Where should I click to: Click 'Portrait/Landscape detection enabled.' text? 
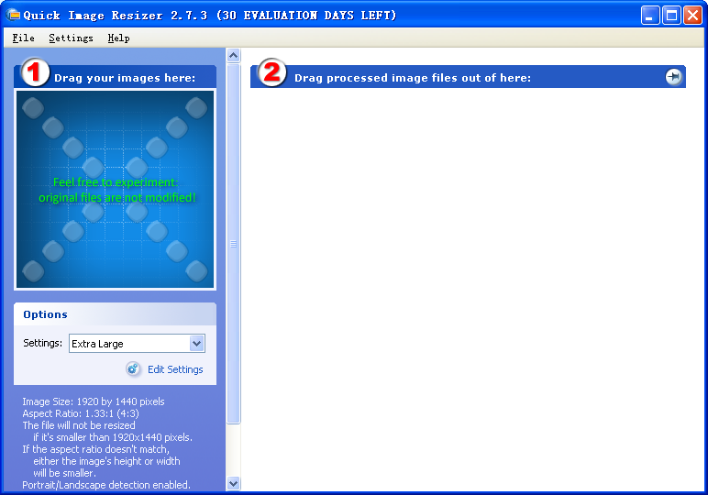pos(106,485)
